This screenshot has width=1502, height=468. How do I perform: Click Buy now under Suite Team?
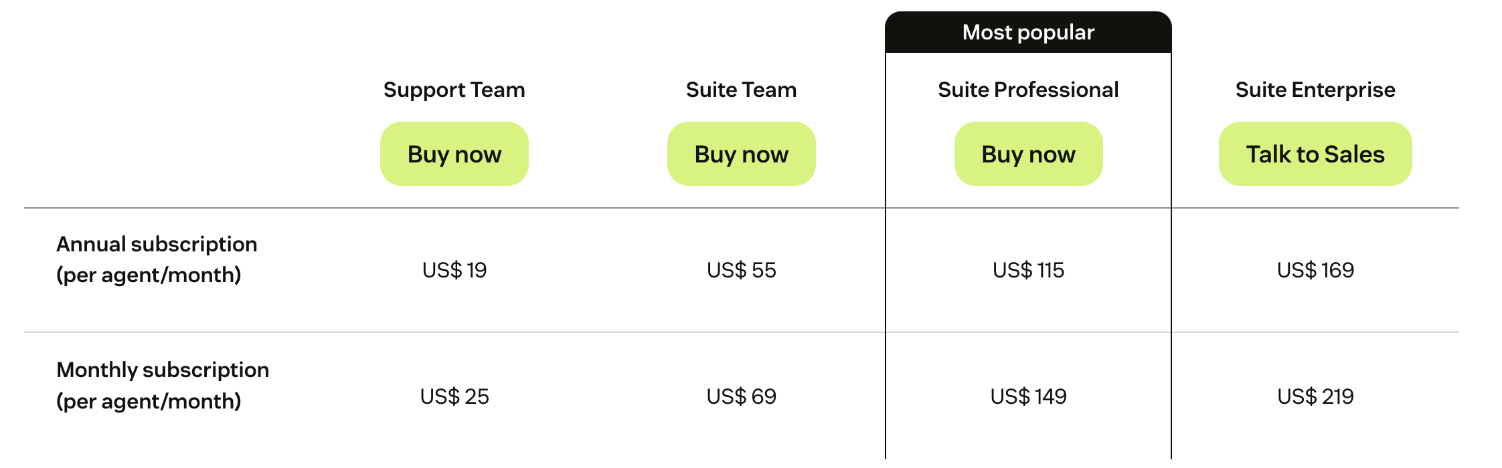pos(741,154)
